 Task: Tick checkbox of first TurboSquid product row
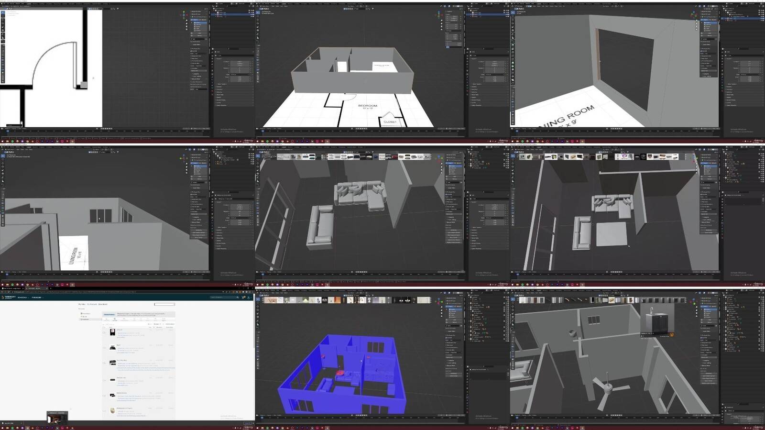pos(104,331)
